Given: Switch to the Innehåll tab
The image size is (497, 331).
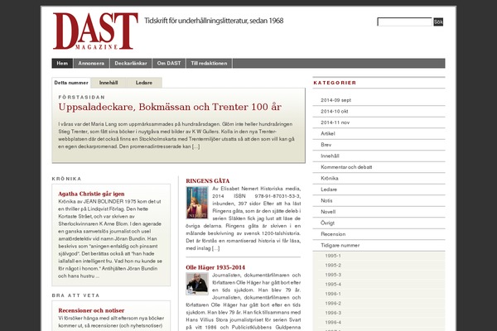Looking at the screenshot, I should tap(109, 83).
